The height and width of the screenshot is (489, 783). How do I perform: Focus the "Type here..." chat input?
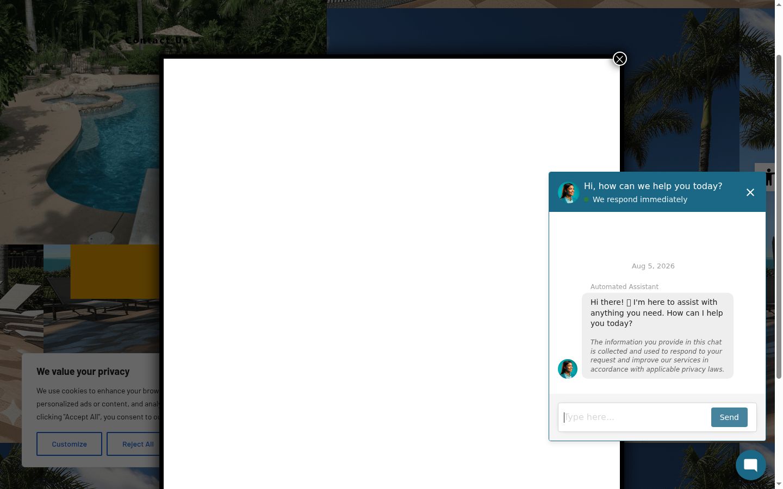click(x=635, y=417)
